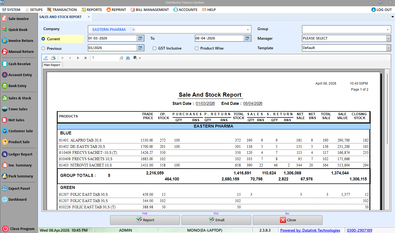The width and height of the screenshot is (395, 233).
Task: Open the Account Entry screen
Action: coord(17,75)
